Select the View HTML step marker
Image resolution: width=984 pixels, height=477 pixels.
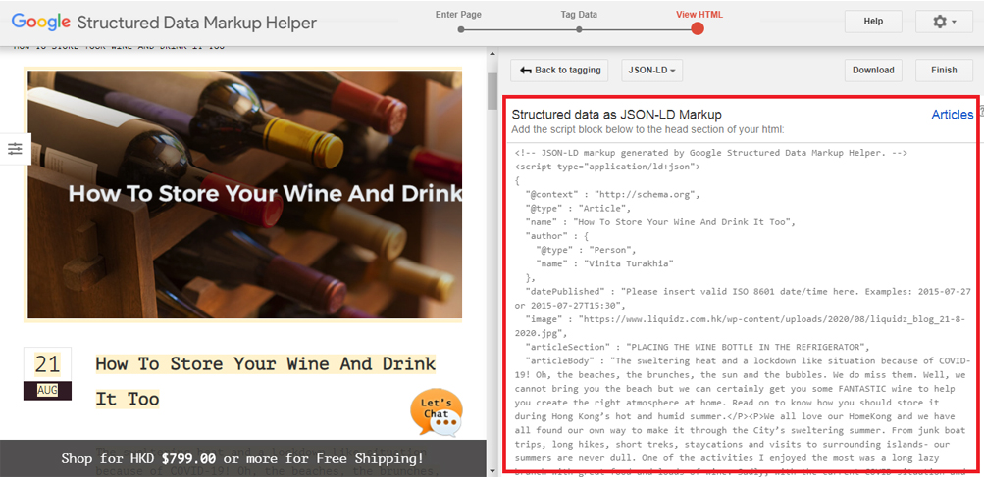click(x=698, y=28)
